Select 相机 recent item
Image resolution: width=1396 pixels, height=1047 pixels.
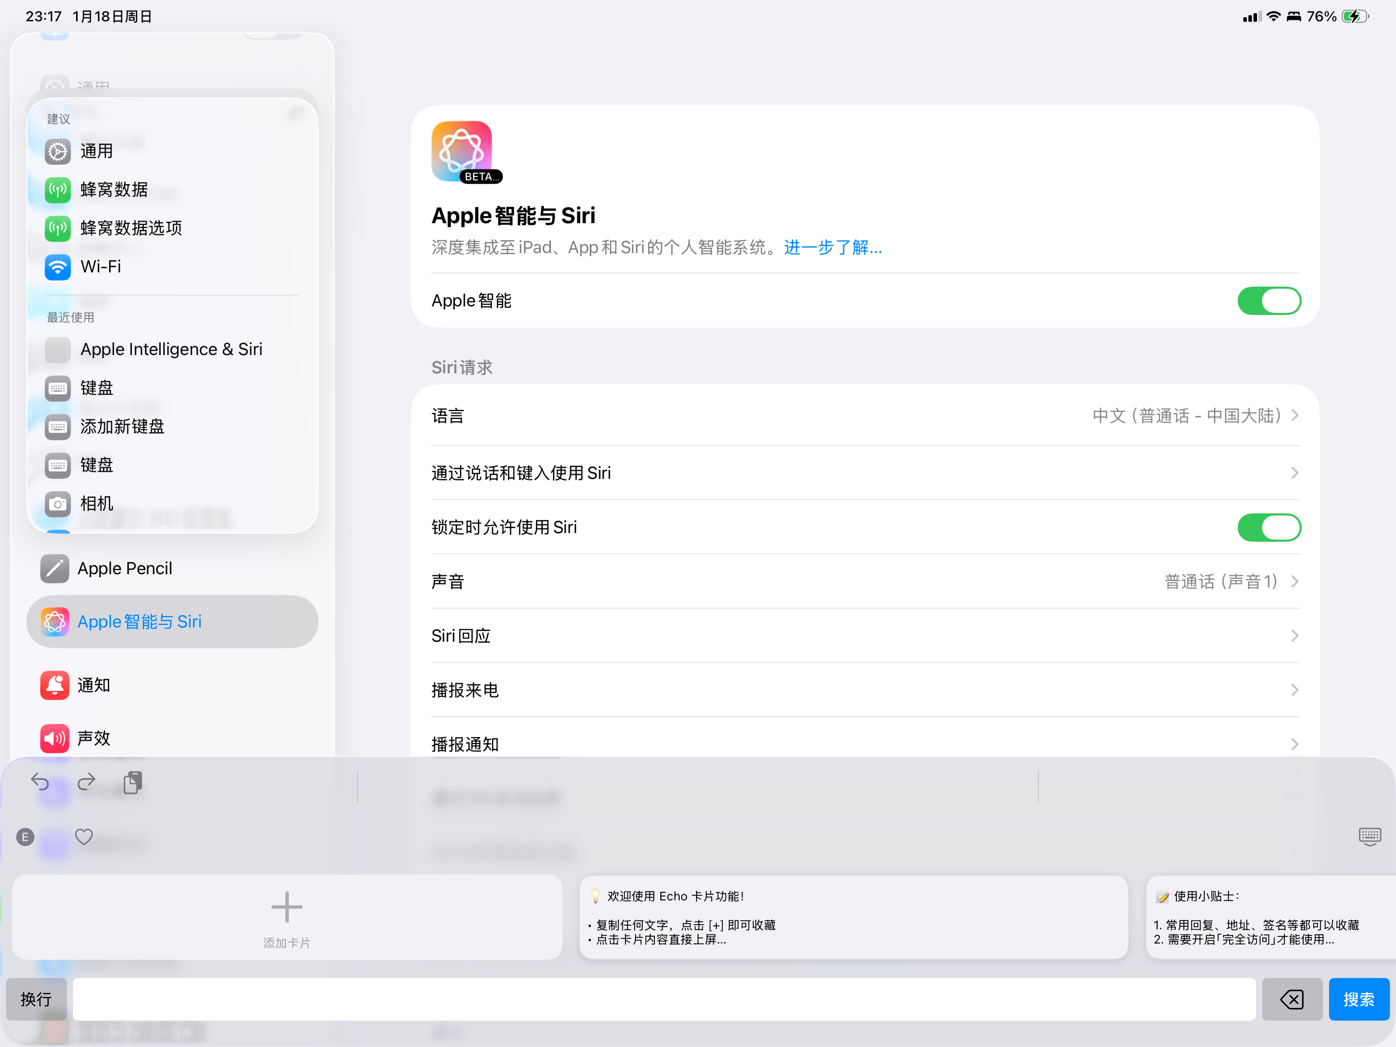(172, 504)
